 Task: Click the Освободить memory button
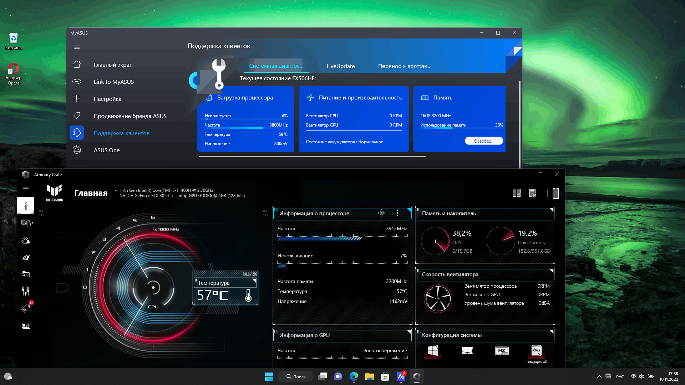[x=484, y=141]
